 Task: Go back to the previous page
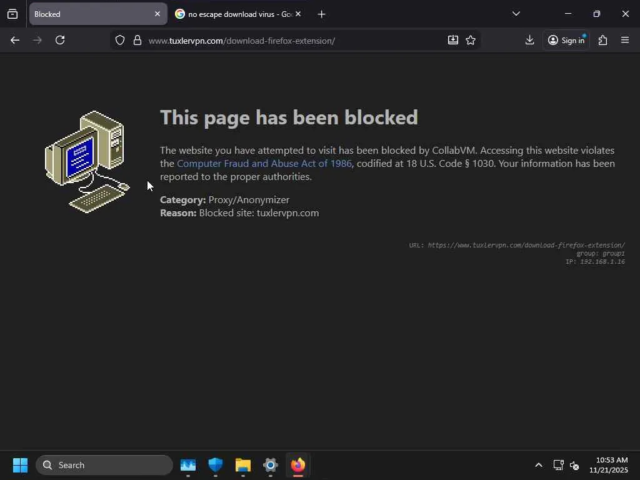click(15, 40)
